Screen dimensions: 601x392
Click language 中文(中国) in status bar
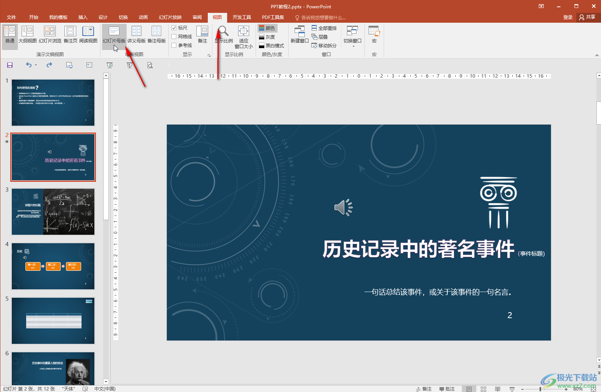[x=105, y=389]
